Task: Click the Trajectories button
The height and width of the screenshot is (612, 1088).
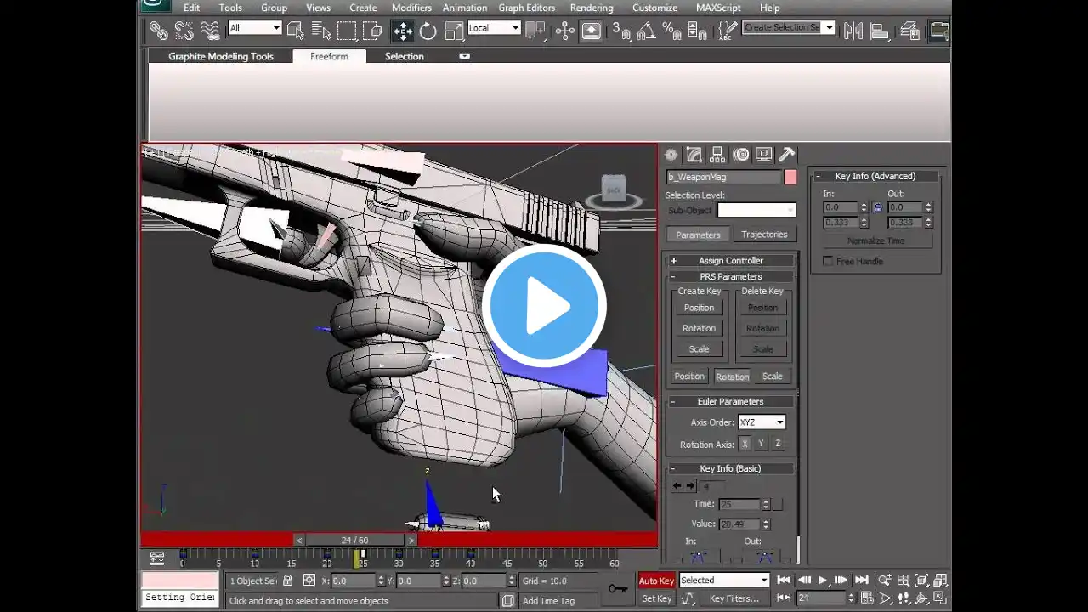Action: (x=764, y=235)
